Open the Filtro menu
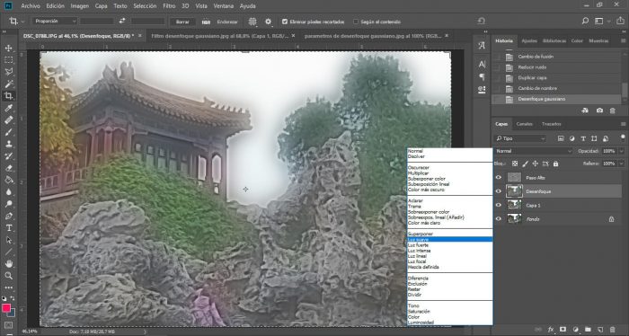Screen dimensions: 629x336 pyautogui.click(x=169, y=6)
